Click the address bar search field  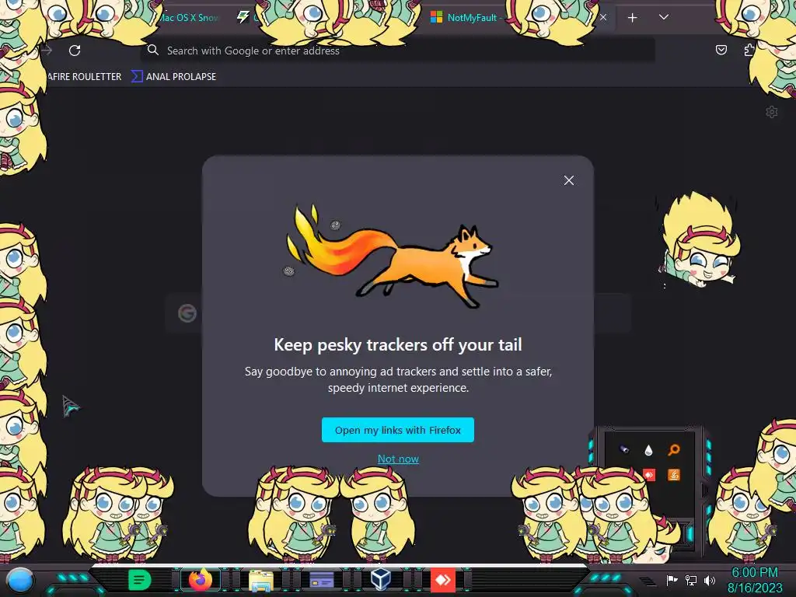[x=399, y=51]
